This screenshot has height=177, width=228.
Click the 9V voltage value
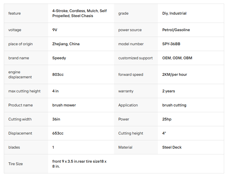55,30
